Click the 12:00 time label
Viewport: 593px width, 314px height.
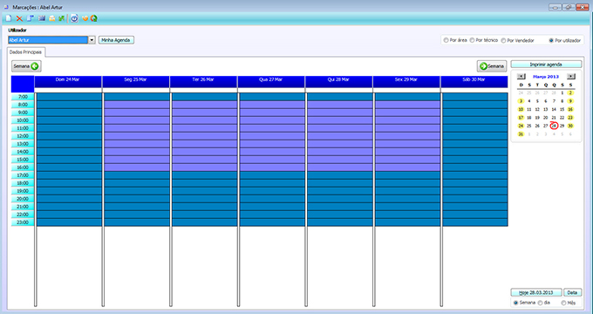pyautogui.click(x=23, y=136)
